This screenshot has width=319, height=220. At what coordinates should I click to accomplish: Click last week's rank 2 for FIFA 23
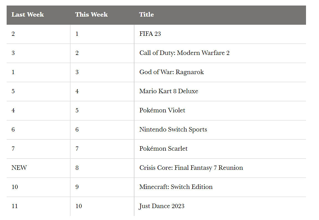point(13,34)
